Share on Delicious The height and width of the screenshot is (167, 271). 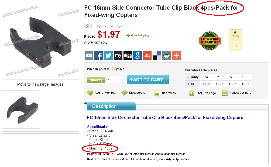click(x=157, y=55)
